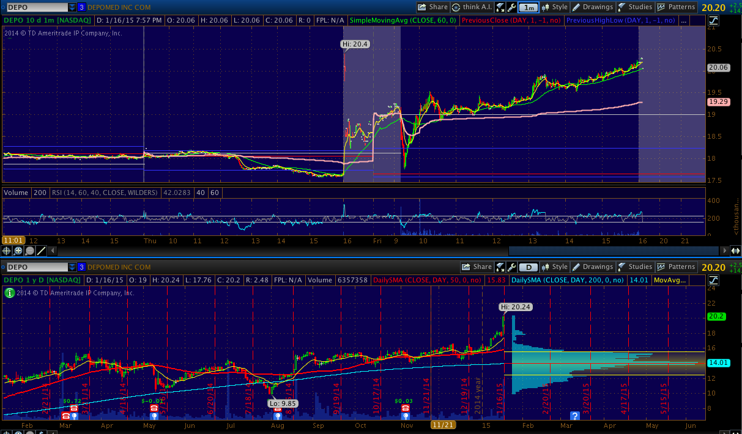Click the blue number 3 link color box in top chart
The width and height of the screenshot is (742, 434).
coord(81,7)
